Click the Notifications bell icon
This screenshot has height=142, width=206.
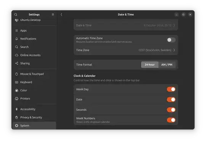coord(16,39)
